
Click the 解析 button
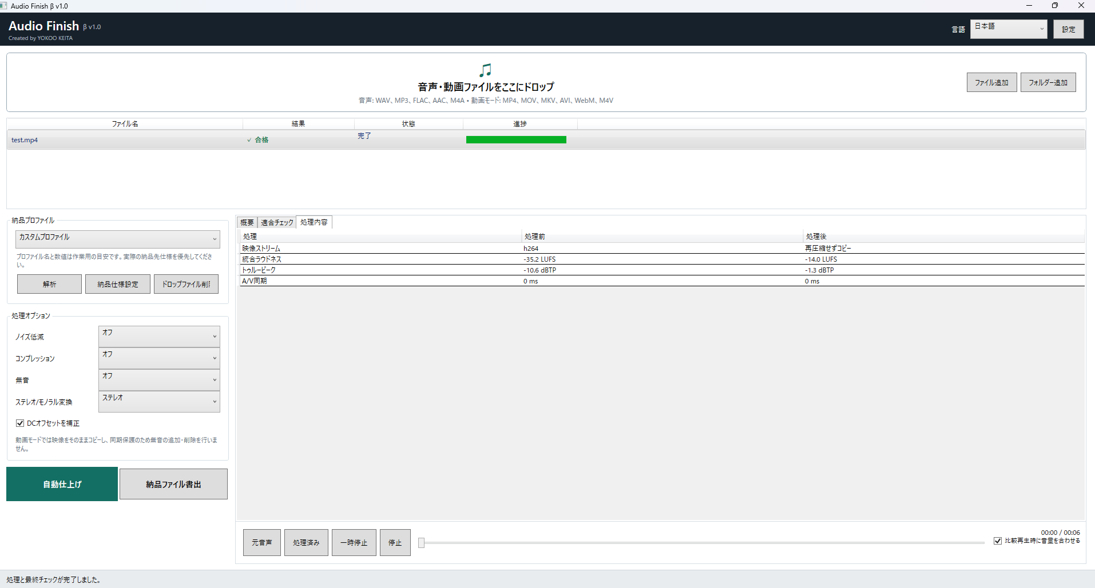click(x=49, y=284)
